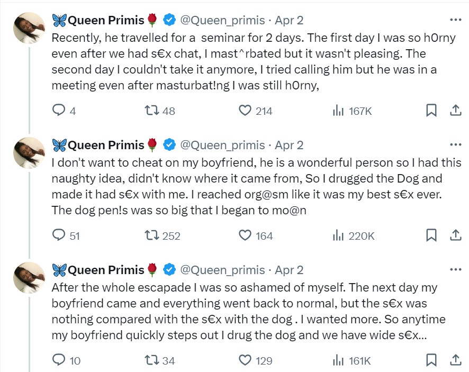Open the profile avatar on the second tweet
This screenshot has height=372, width=469.
point(29,153)
